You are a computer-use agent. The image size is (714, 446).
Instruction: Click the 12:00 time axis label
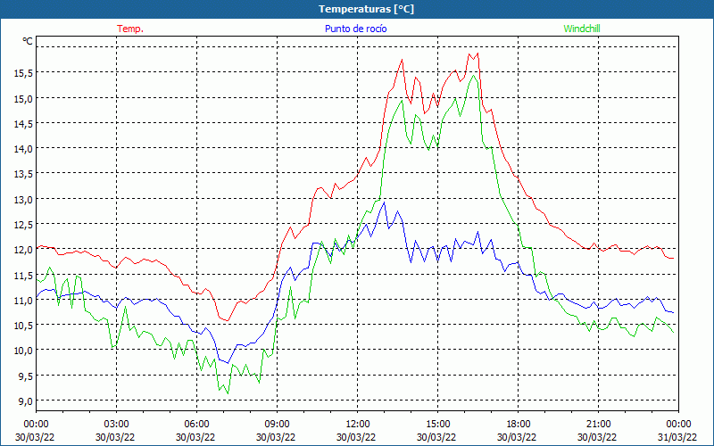(x=358, y=425)
